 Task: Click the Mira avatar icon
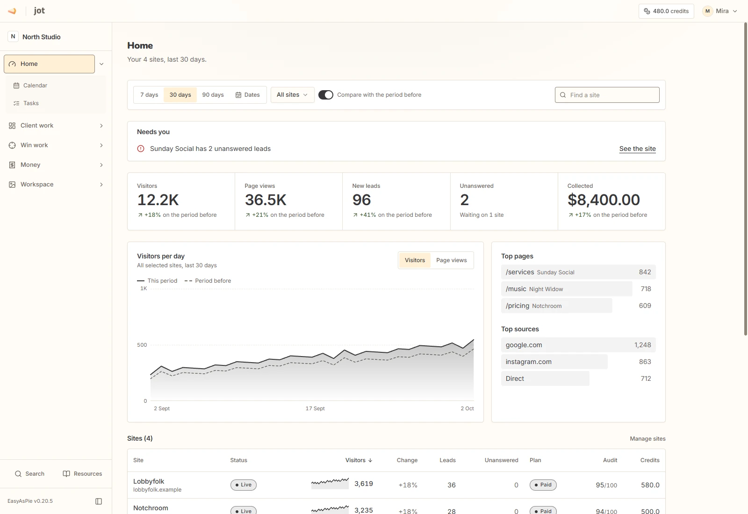[707, 11]
